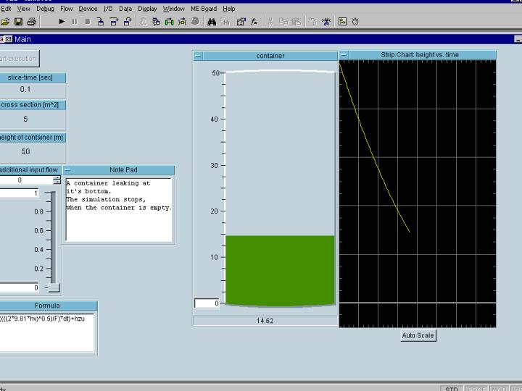Click the Print icon in toolbar
The image size is (522, 391).
31,22
